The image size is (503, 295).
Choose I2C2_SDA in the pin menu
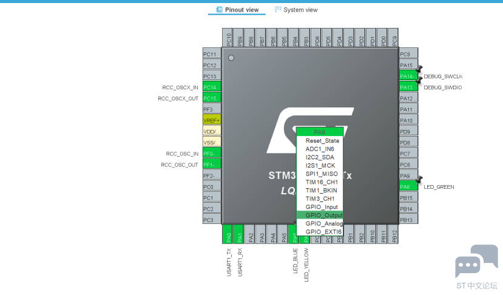[x=320, y=157]
